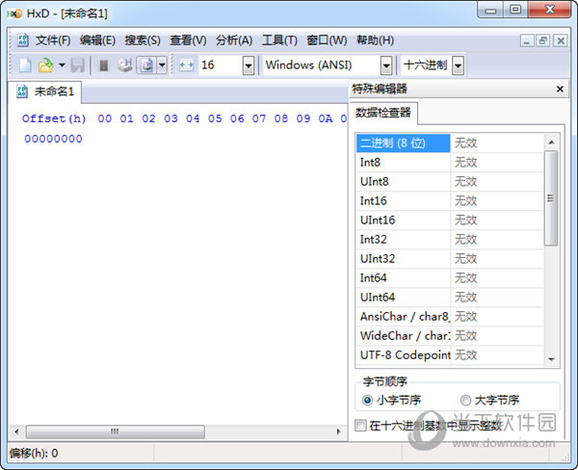Select the UInt32 row in data inspector
This screenshot has width=578, height=470.
[x=450, y=258]
